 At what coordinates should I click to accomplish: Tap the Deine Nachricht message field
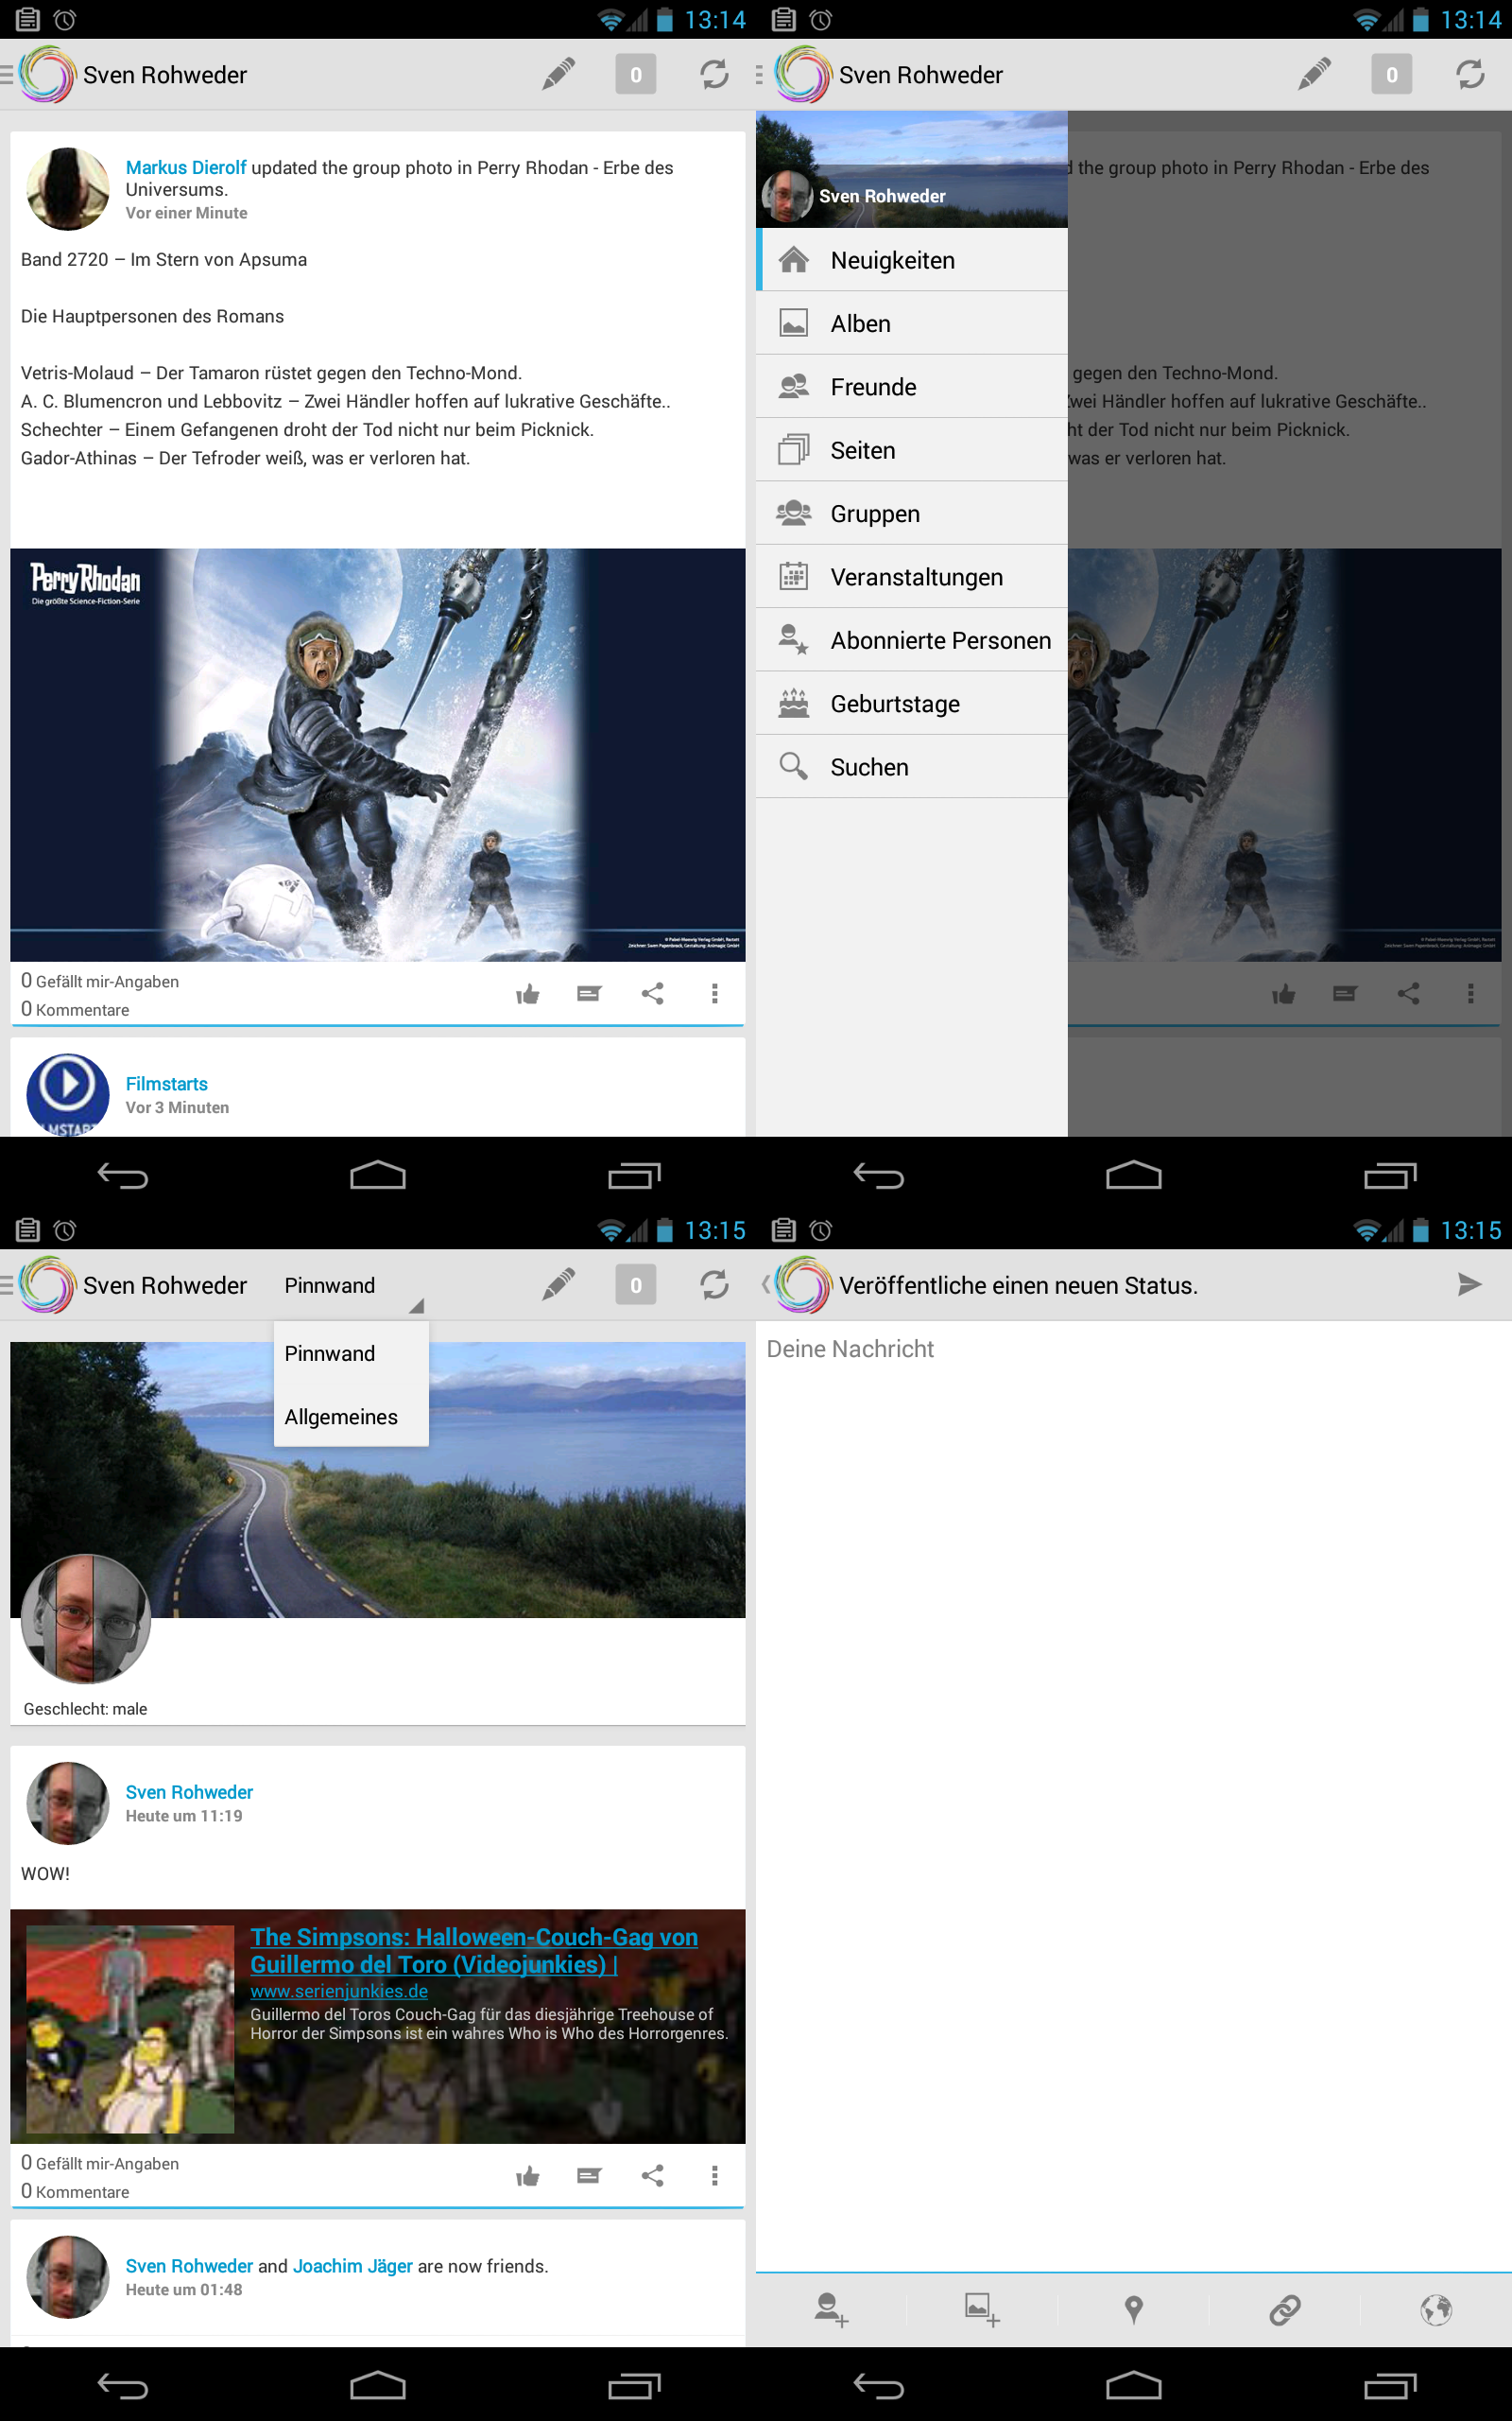1133,1349
